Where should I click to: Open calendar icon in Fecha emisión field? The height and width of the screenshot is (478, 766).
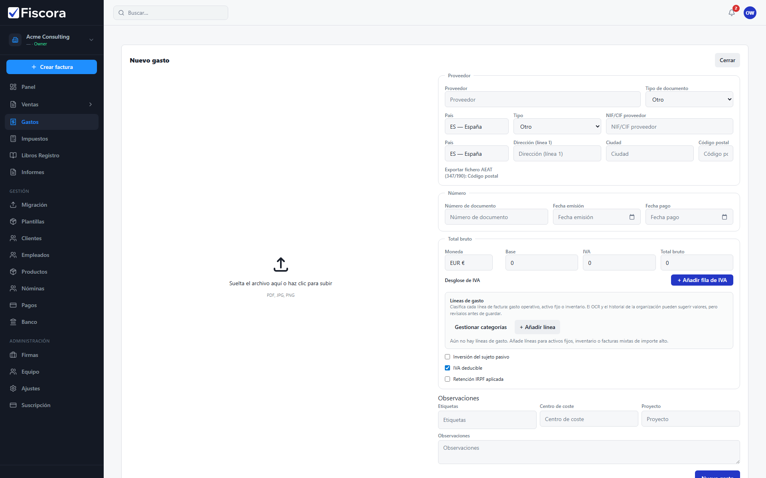pyautogui.click(x=632, y=217)
